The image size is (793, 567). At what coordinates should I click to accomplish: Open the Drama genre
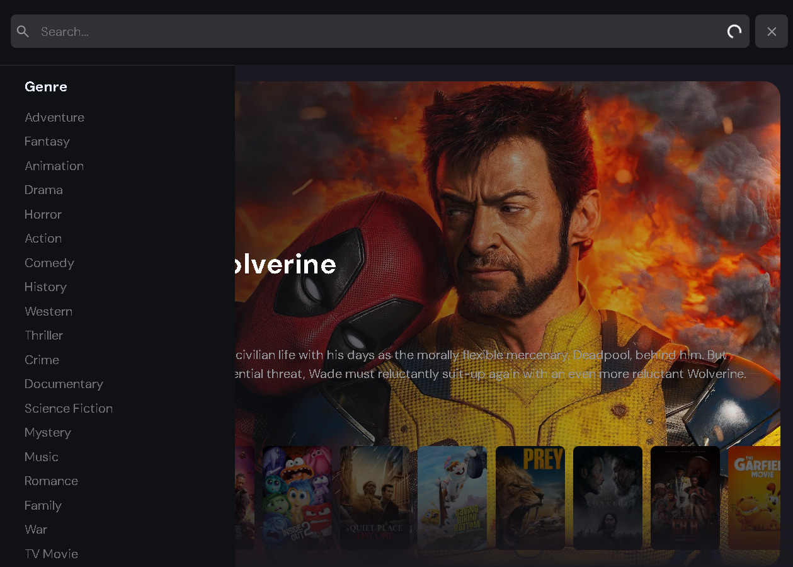tap(43, 190)
